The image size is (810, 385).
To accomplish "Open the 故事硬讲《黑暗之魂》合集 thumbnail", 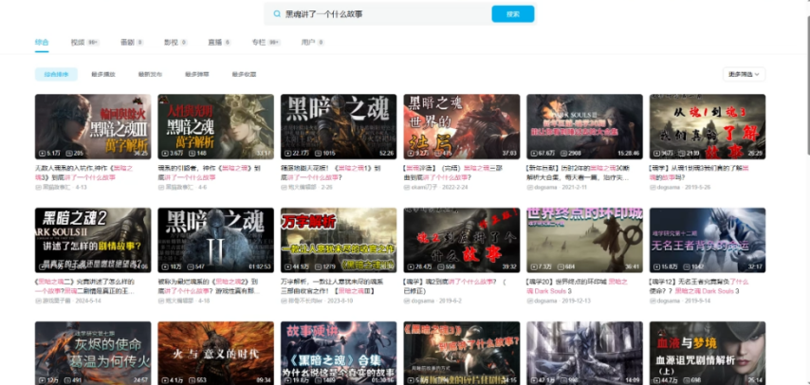I will [x=339, y=354].
